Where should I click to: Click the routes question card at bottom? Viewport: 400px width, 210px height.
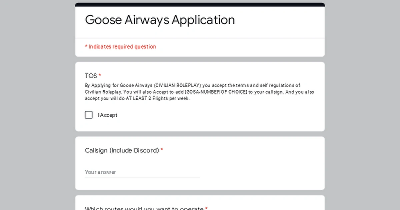(x=200, y=203)
